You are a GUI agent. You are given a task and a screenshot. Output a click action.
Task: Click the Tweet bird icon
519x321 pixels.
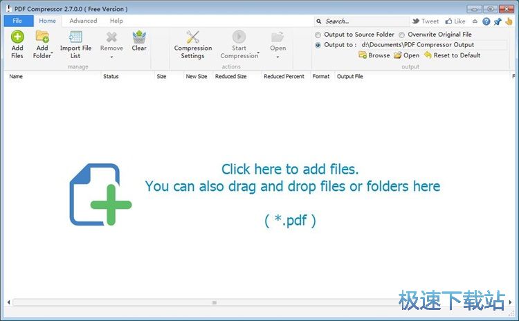(x=416, y=21)
